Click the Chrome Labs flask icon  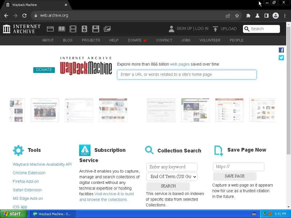pyautogui.click(x=257, y=16)
